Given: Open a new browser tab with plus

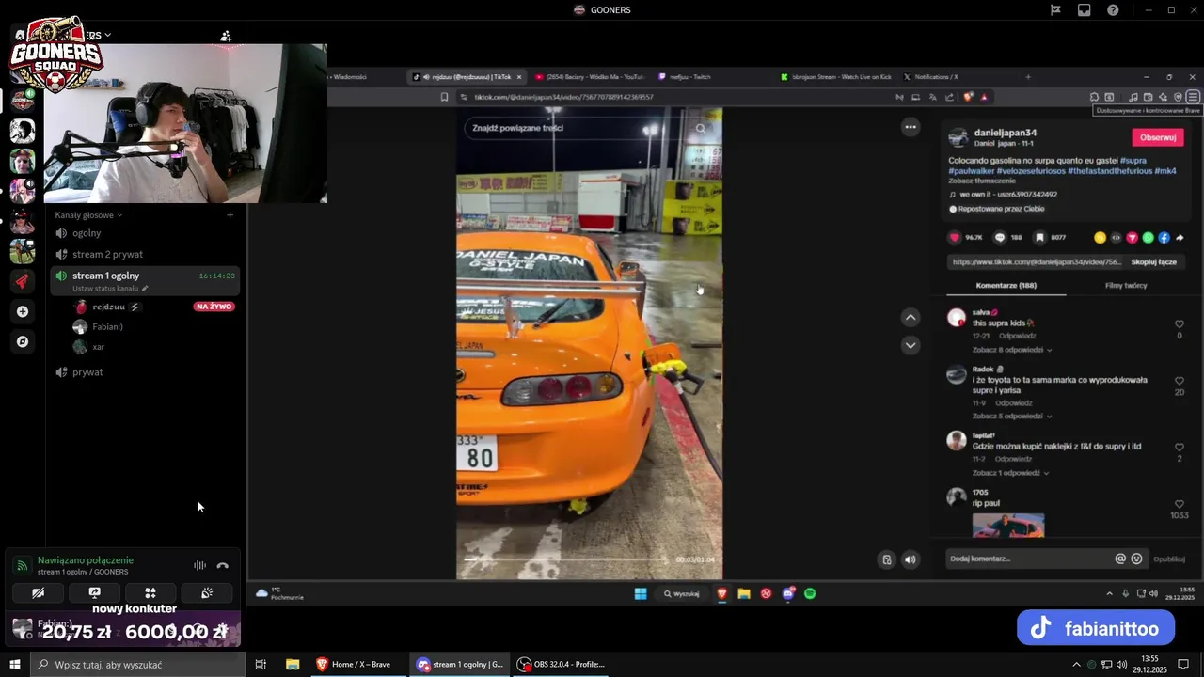Looking at the screenshot, I should click(1028, 77).
